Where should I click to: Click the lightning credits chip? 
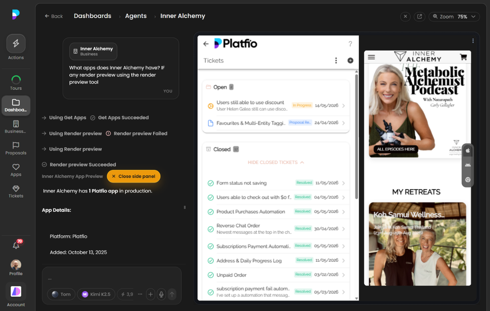click(x=126, y=294)
